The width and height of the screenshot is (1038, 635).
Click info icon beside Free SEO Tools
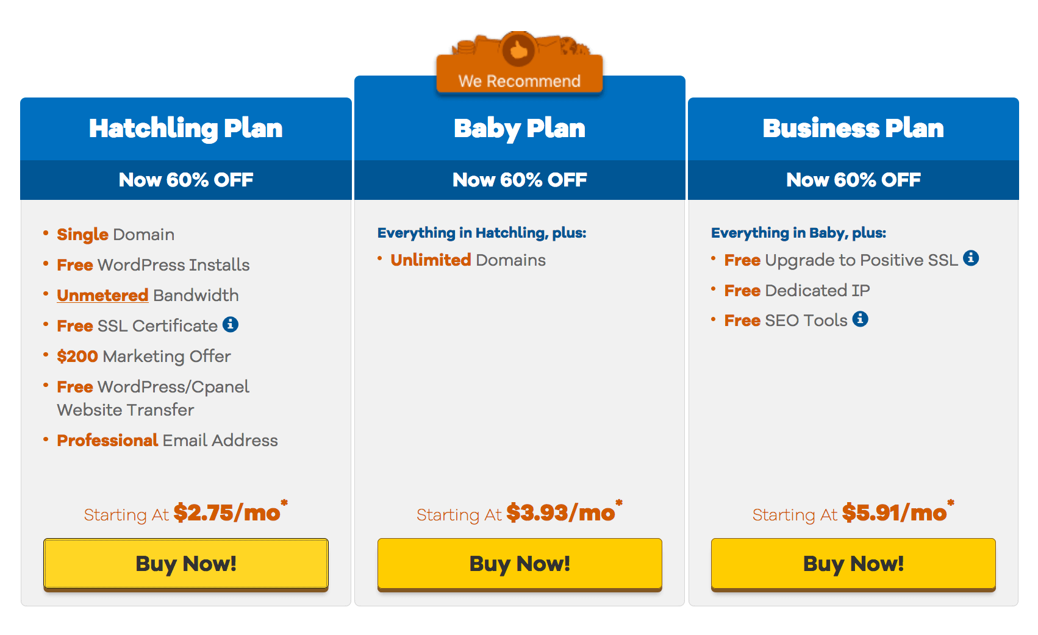pos(861,319)
